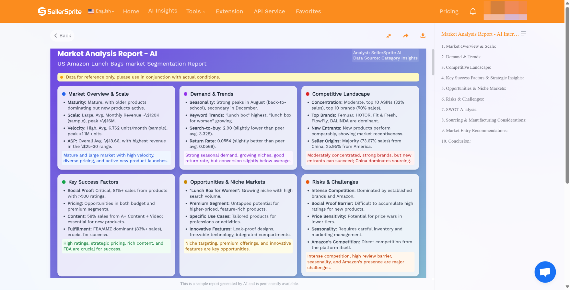Image resolution: width=570 pixels, height=290 pixels.
Task: Click the collapse fullscreen icon
Action: click(x=388, y=36)
